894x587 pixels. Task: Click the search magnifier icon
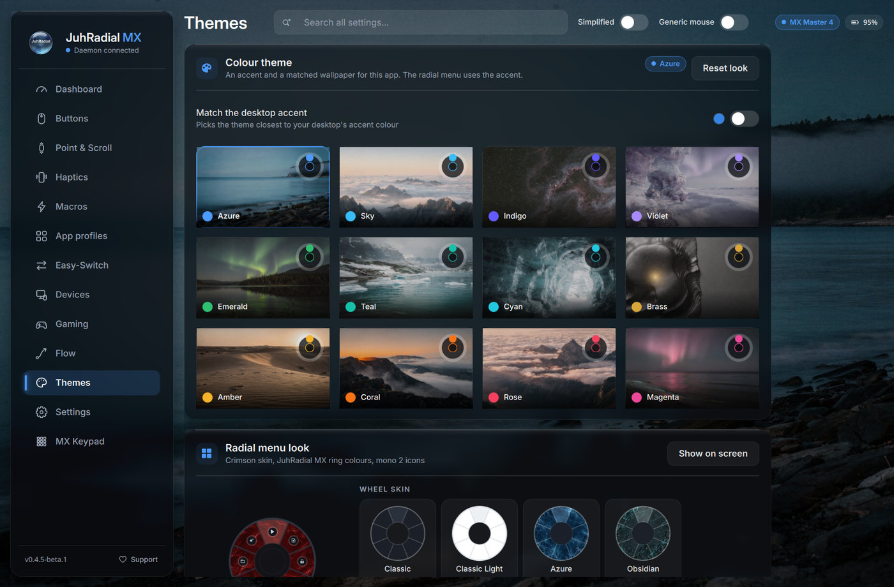287,22
